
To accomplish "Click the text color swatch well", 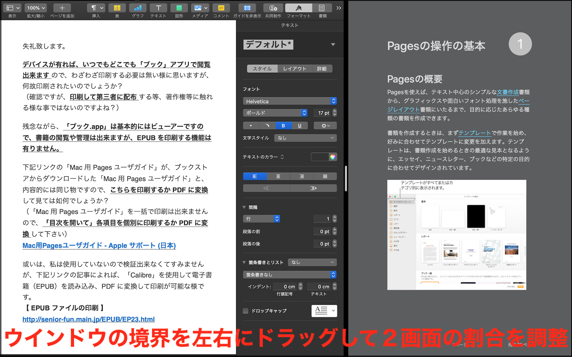I will tap(320, 157).
